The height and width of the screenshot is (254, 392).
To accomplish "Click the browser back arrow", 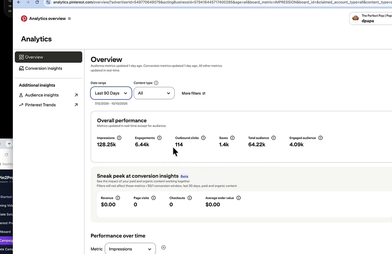I will pos(19,2).
